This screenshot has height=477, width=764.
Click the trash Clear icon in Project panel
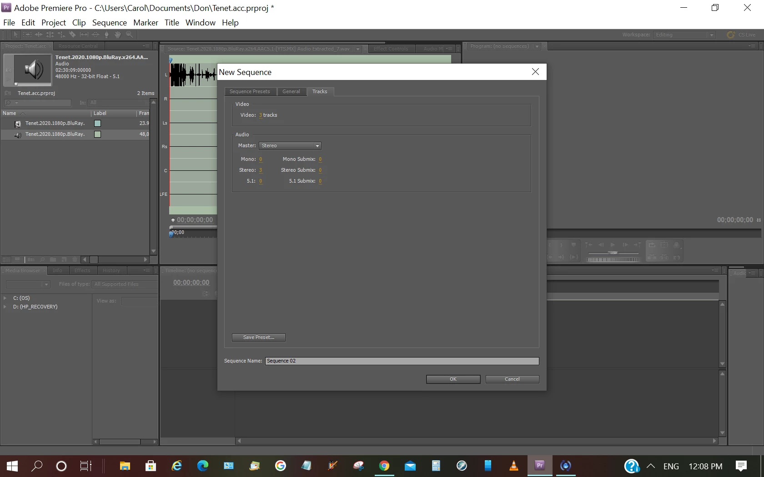tap(75, 259)
